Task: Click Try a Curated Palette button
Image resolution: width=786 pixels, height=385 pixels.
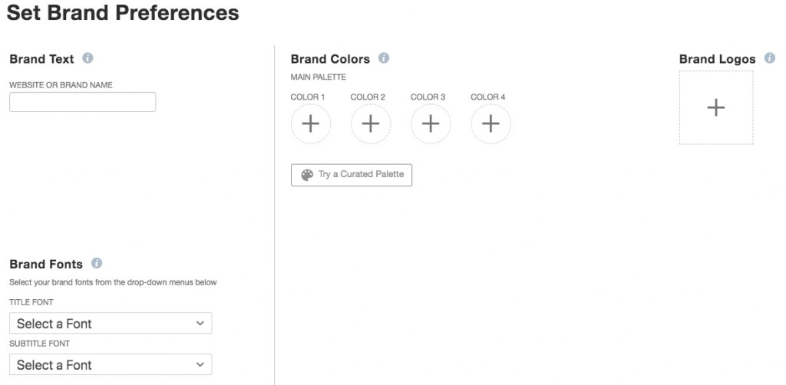Action: tap(352, 175)
